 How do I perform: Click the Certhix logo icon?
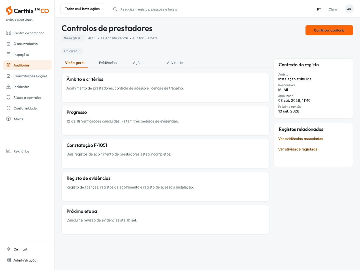click(x=9, y=10)
